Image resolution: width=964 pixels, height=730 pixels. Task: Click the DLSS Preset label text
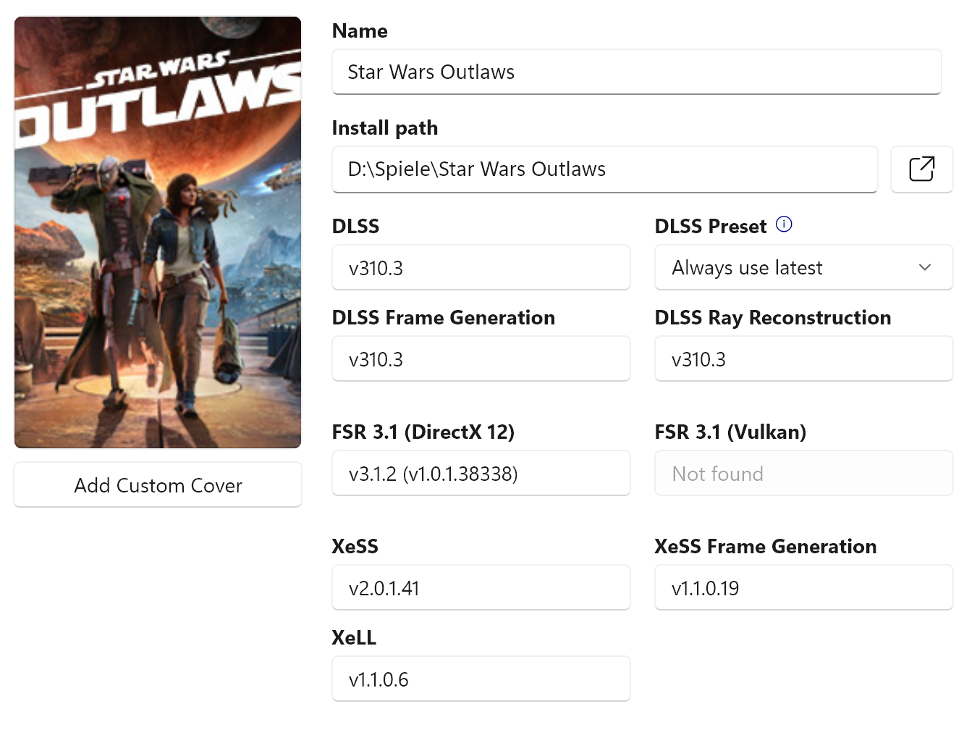710,227
